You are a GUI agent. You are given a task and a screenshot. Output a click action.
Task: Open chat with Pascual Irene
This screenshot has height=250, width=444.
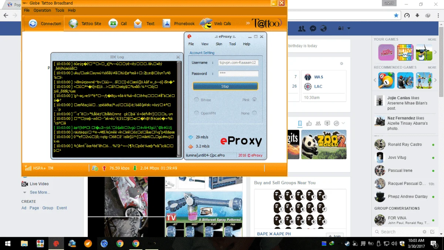coord(405,170)
